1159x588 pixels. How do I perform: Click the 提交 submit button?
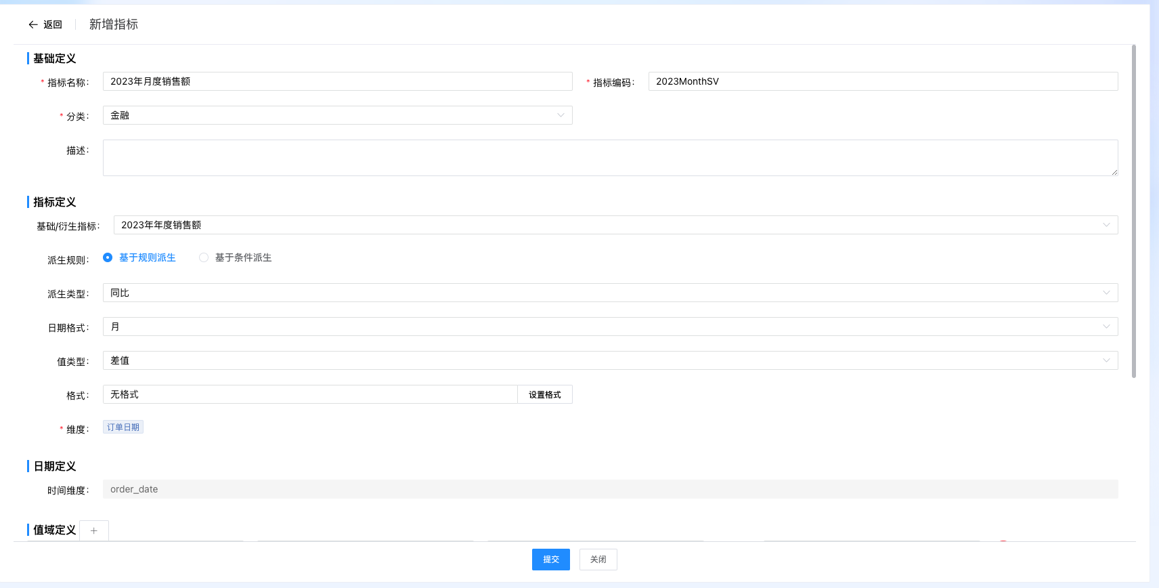coord(551,560)
